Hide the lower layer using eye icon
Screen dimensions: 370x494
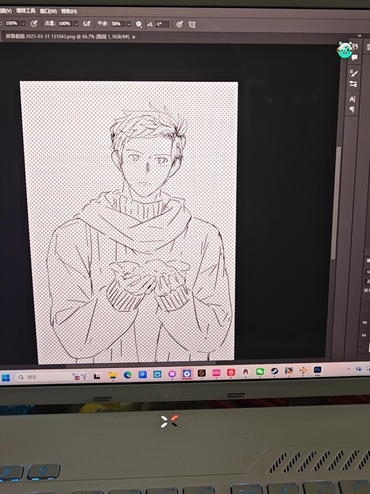coord(364,335)
